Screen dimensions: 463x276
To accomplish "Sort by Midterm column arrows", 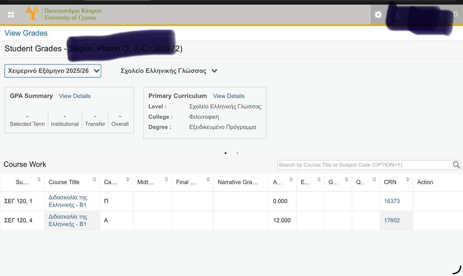I will [x=166, y=179].
